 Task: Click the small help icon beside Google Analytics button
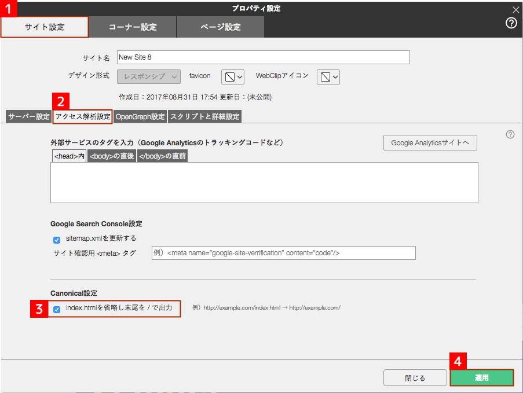pos(510,134)
